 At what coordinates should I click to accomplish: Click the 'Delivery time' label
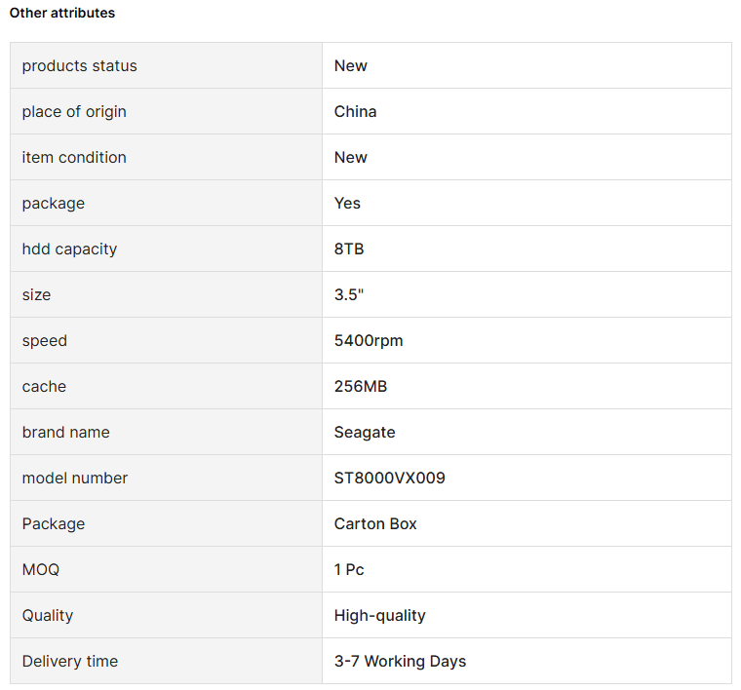[x=70, y=662]
